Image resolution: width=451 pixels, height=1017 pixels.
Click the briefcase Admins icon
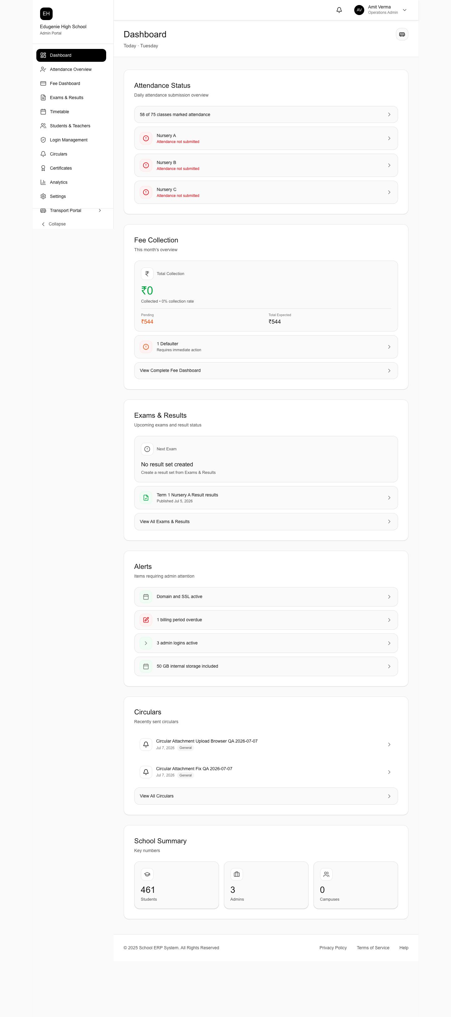[x=236, y=875]
